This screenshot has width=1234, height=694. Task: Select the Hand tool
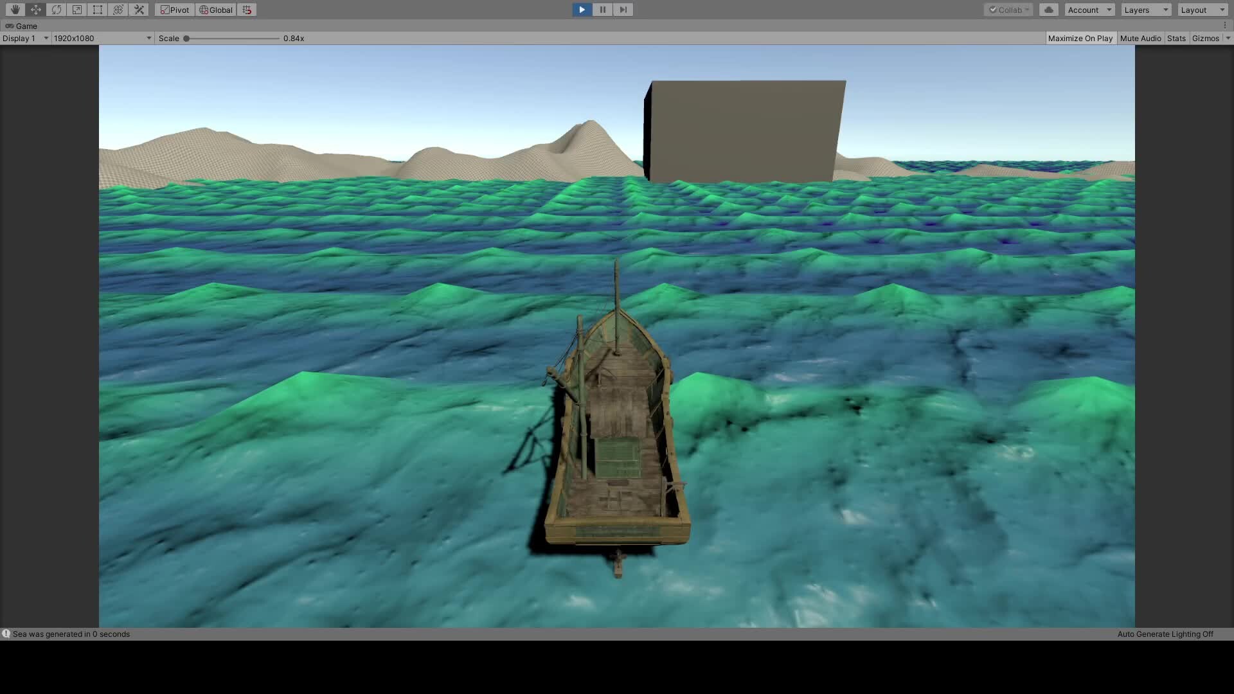(x=14, y=10)
